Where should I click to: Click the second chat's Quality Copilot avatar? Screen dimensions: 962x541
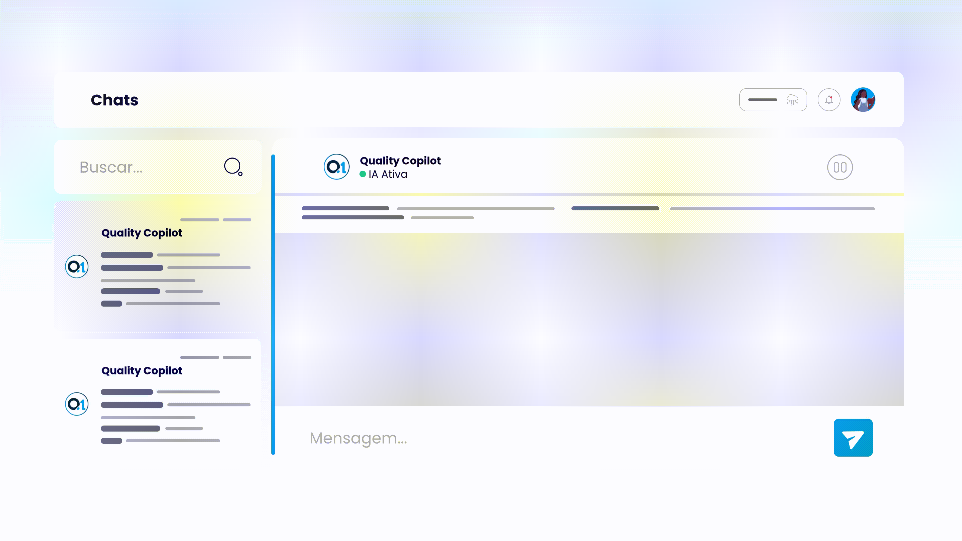(x=77, y=404)
